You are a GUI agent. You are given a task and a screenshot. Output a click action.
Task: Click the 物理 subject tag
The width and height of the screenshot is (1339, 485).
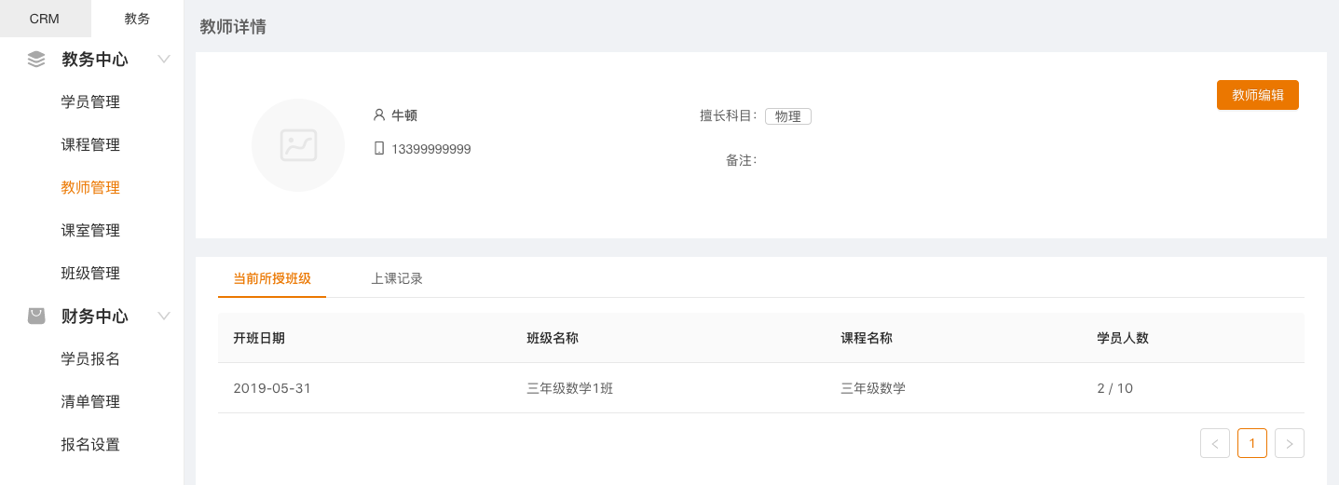coord(787,116)
